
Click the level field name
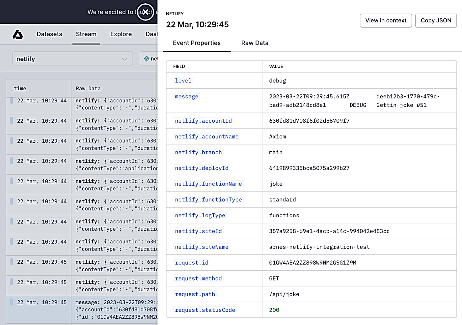point(183,80)
